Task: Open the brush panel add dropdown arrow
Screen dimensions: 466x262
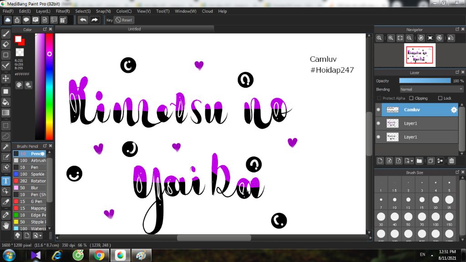Action: pos(41,236)
